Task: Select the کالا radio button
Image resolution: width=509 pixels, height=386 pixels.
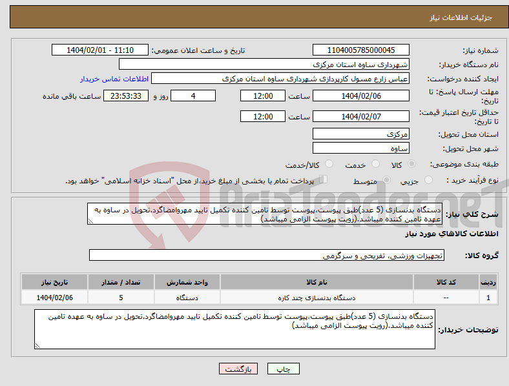Action: [411, 164]
